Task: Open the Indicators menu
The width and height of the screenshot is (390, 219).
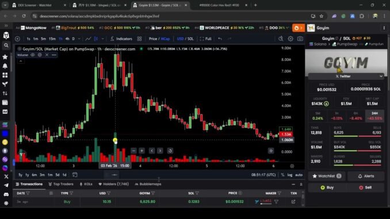Action: [x=121, y=39]
